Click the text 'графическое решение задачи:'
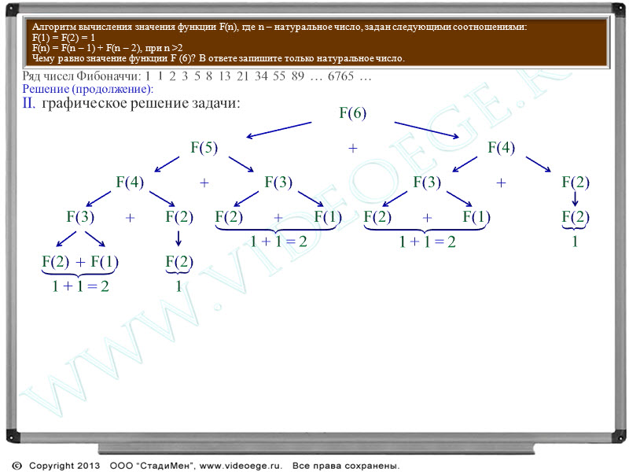This screenshot has height=472, width=629. click(x=141, y=104)
